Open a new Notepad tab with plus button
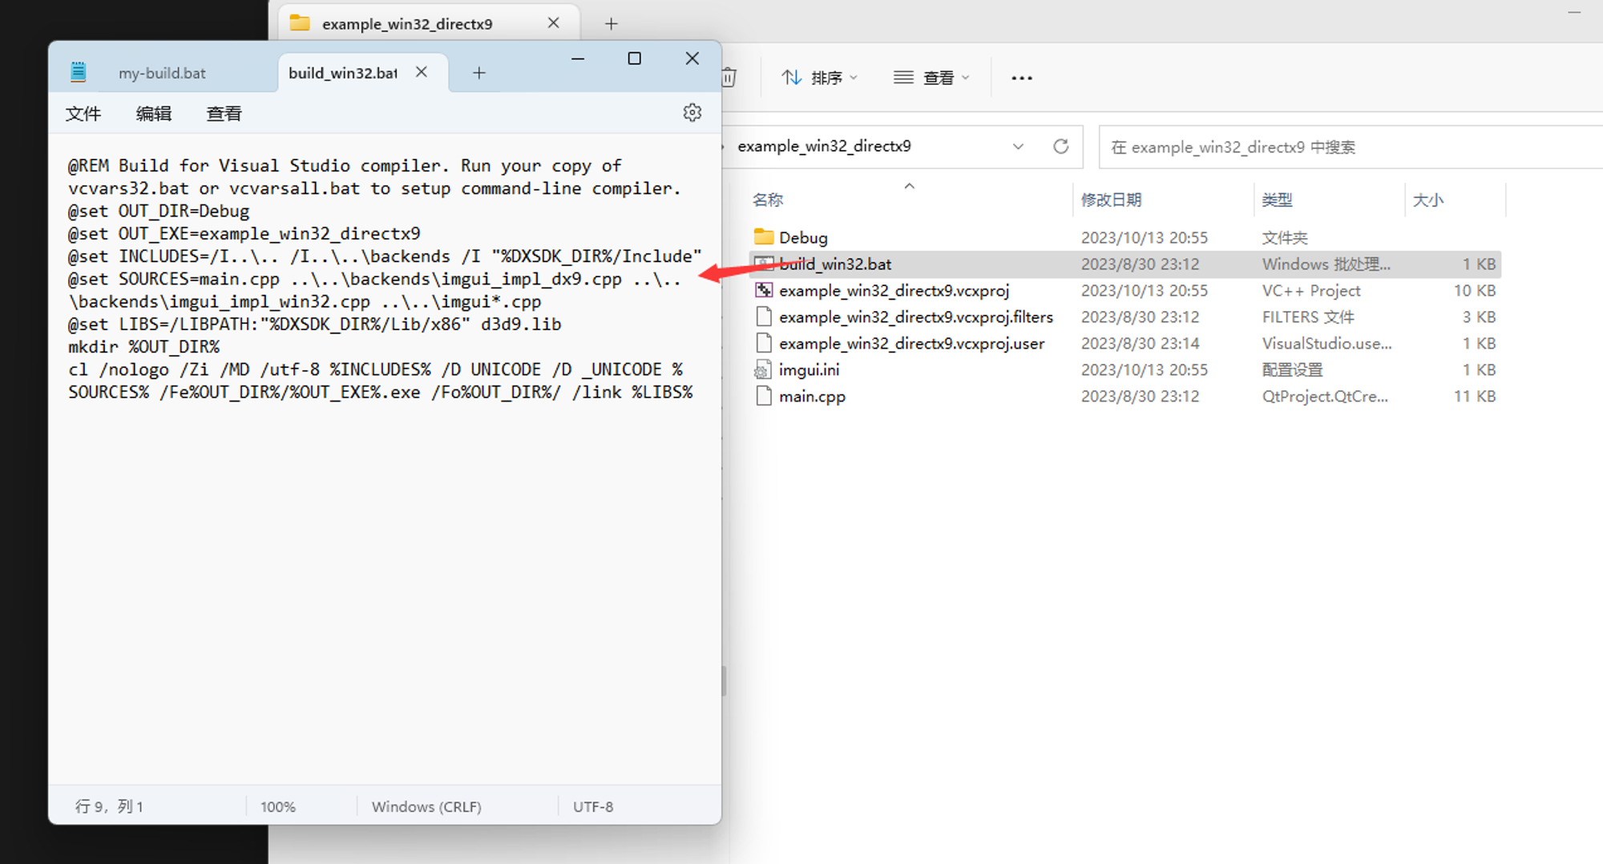This screenshot has height=864, width=1603. pyautogui.click(x=478, y=72)
